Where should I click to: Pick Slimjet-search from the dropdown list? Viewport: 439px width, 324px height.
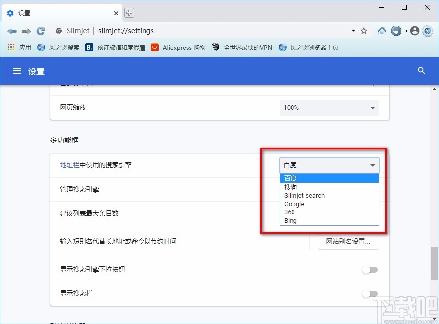(x=304, y=195)
